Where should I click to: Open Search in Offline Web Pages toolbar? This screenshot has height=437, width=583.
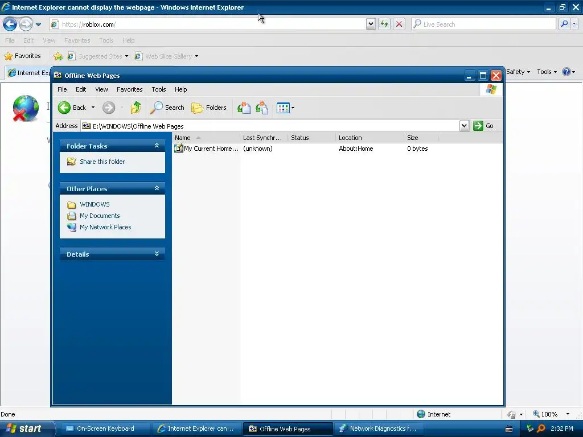(x=167, y=108)
